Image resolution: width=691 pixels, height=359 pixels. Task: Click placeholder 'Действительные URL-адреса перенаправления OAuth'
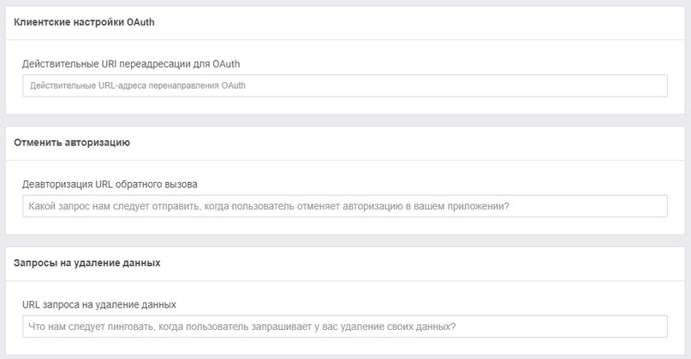click(138, 85)
